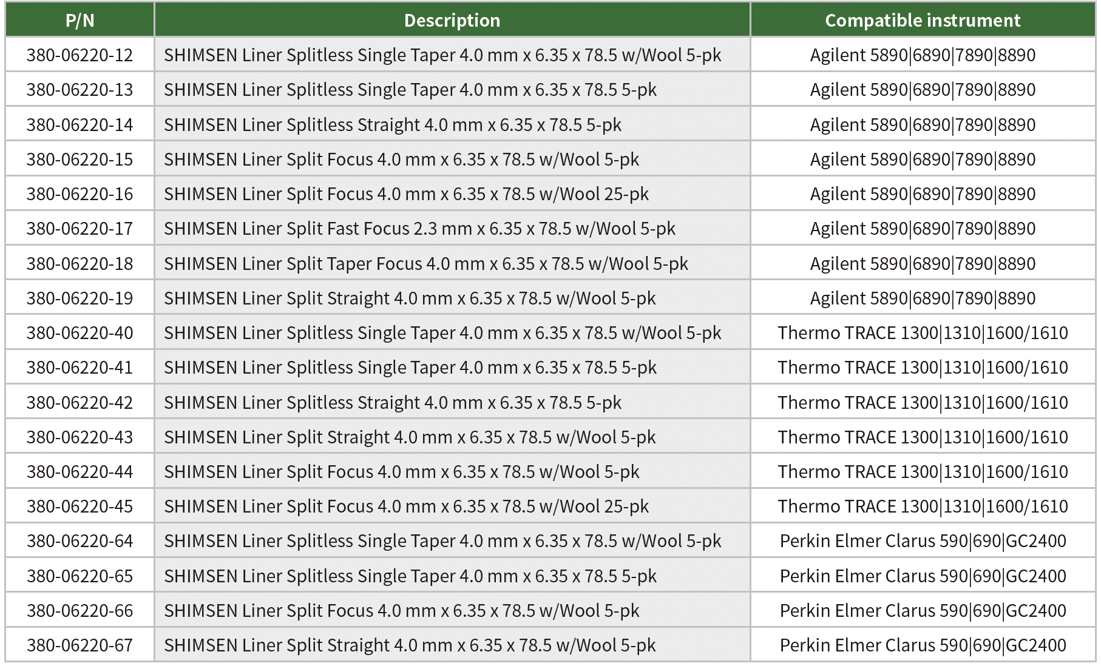The height and width of the screenshot is (666, 1101).
Task: Click description of part 380-06220-16
Action: pyautogui.click(x=406, y=194)
